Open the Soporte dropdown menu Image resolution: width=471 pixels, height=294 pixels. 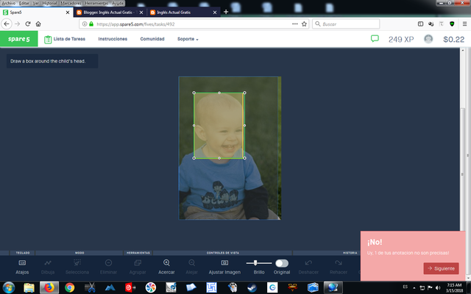point(188,39)
